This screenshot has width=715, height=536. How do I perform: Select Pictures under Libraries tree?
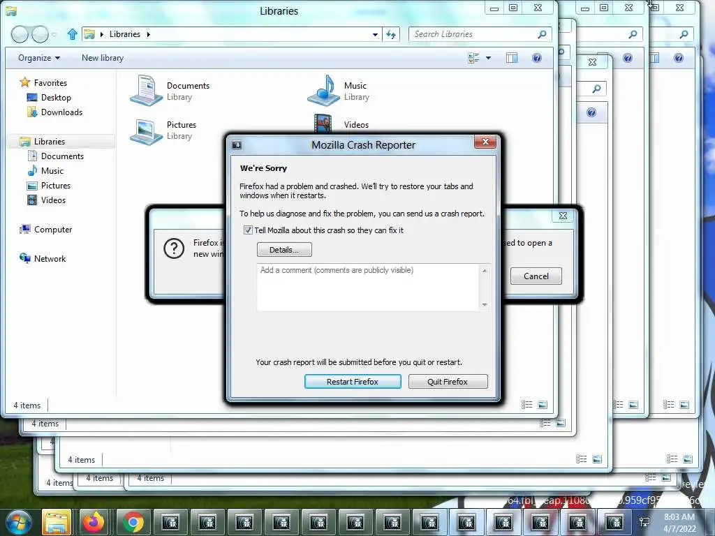tap(49, 185)
